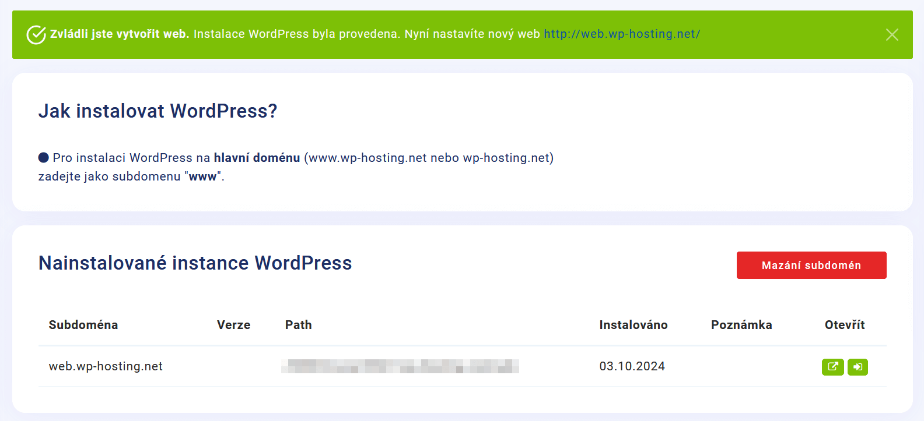Click the Nainstalované instance WordPress heading

(195, 263)
